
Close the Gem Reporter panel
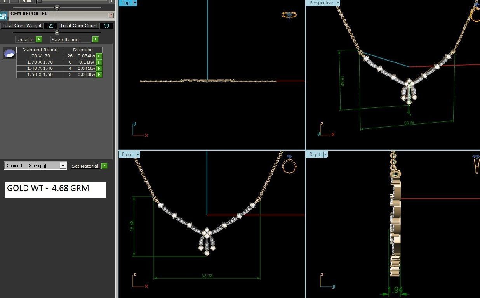click(x=111, y=16)
